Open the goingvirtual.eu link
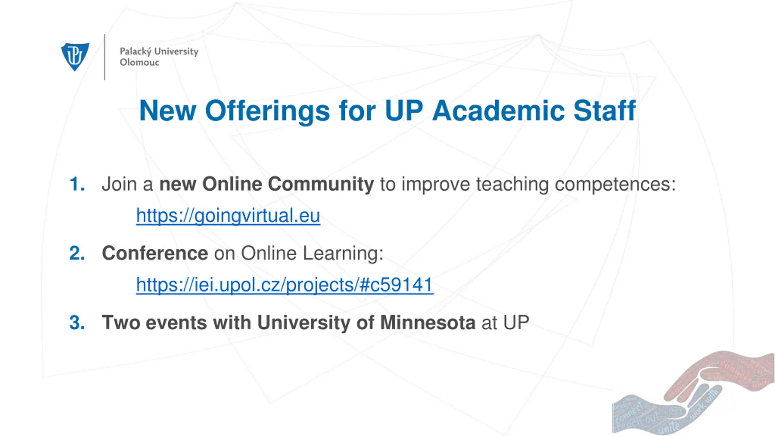Image resolution: width=775 pixels, height=436 pixels. point(228,216)
